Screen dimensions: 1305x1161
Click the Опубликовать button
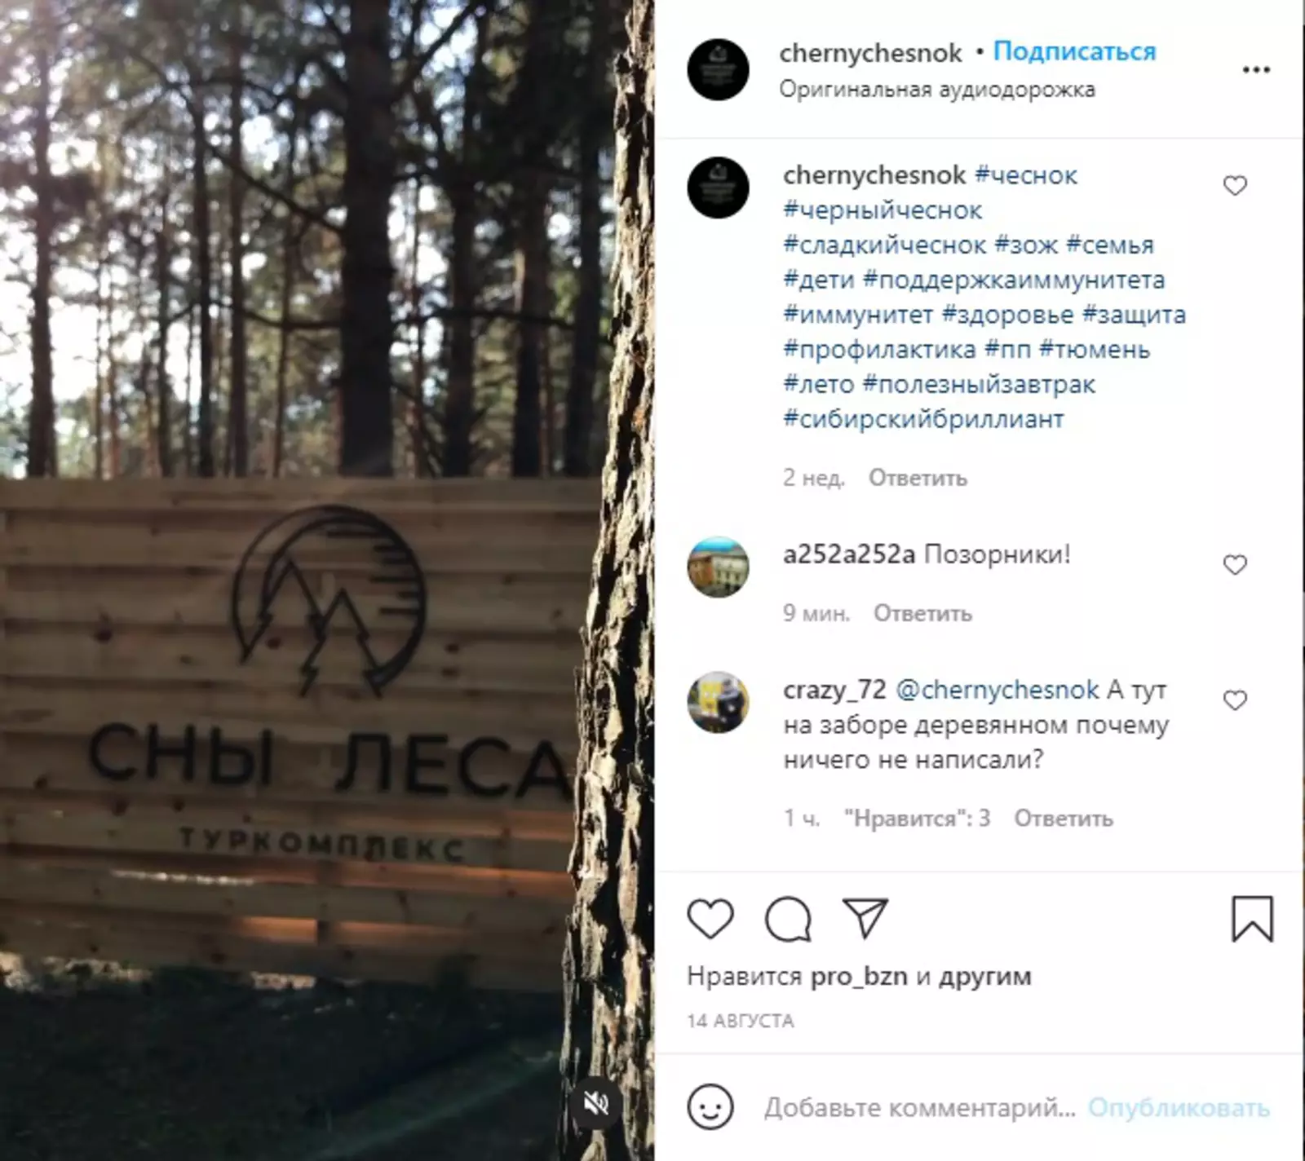point(1179,1108)
